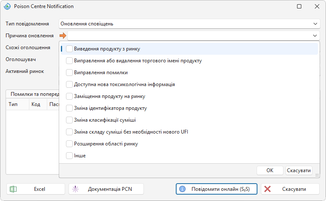Screen dimensions: 326x201
Task: Close the Poison Centre Notification window
Action: tap(317, 6)
